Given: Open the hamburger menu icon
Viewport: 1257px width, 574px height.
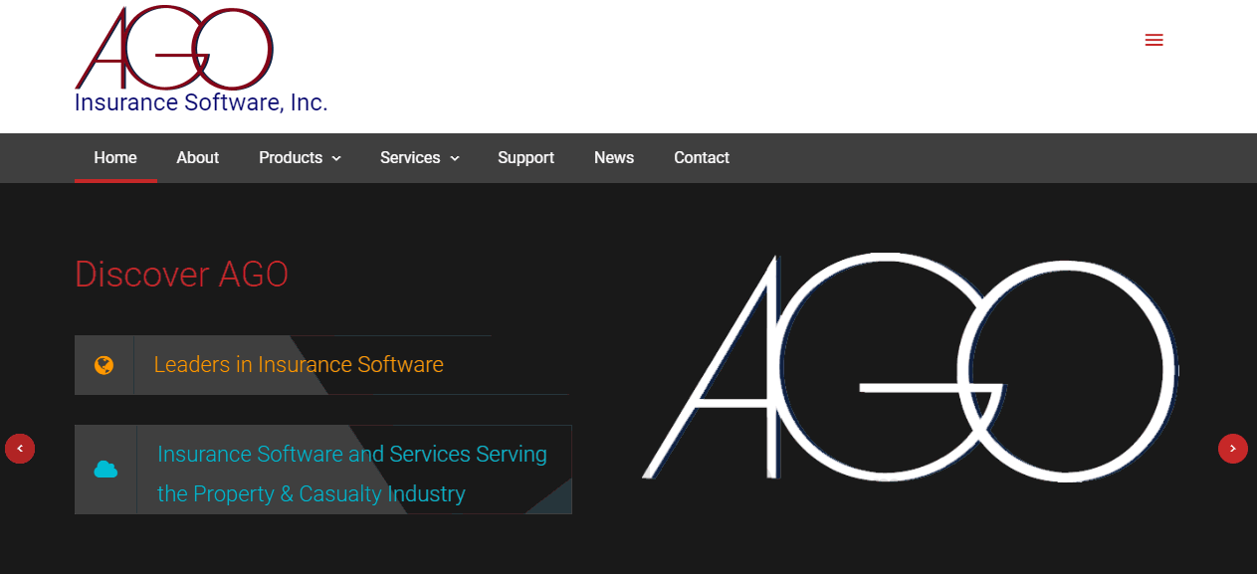Looking at the screenshot, I should (1153, 40).
